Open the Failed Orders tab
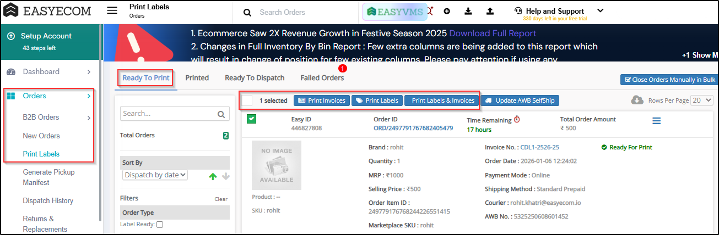Viewport: 719px width, 235px height. coord(322,78)
